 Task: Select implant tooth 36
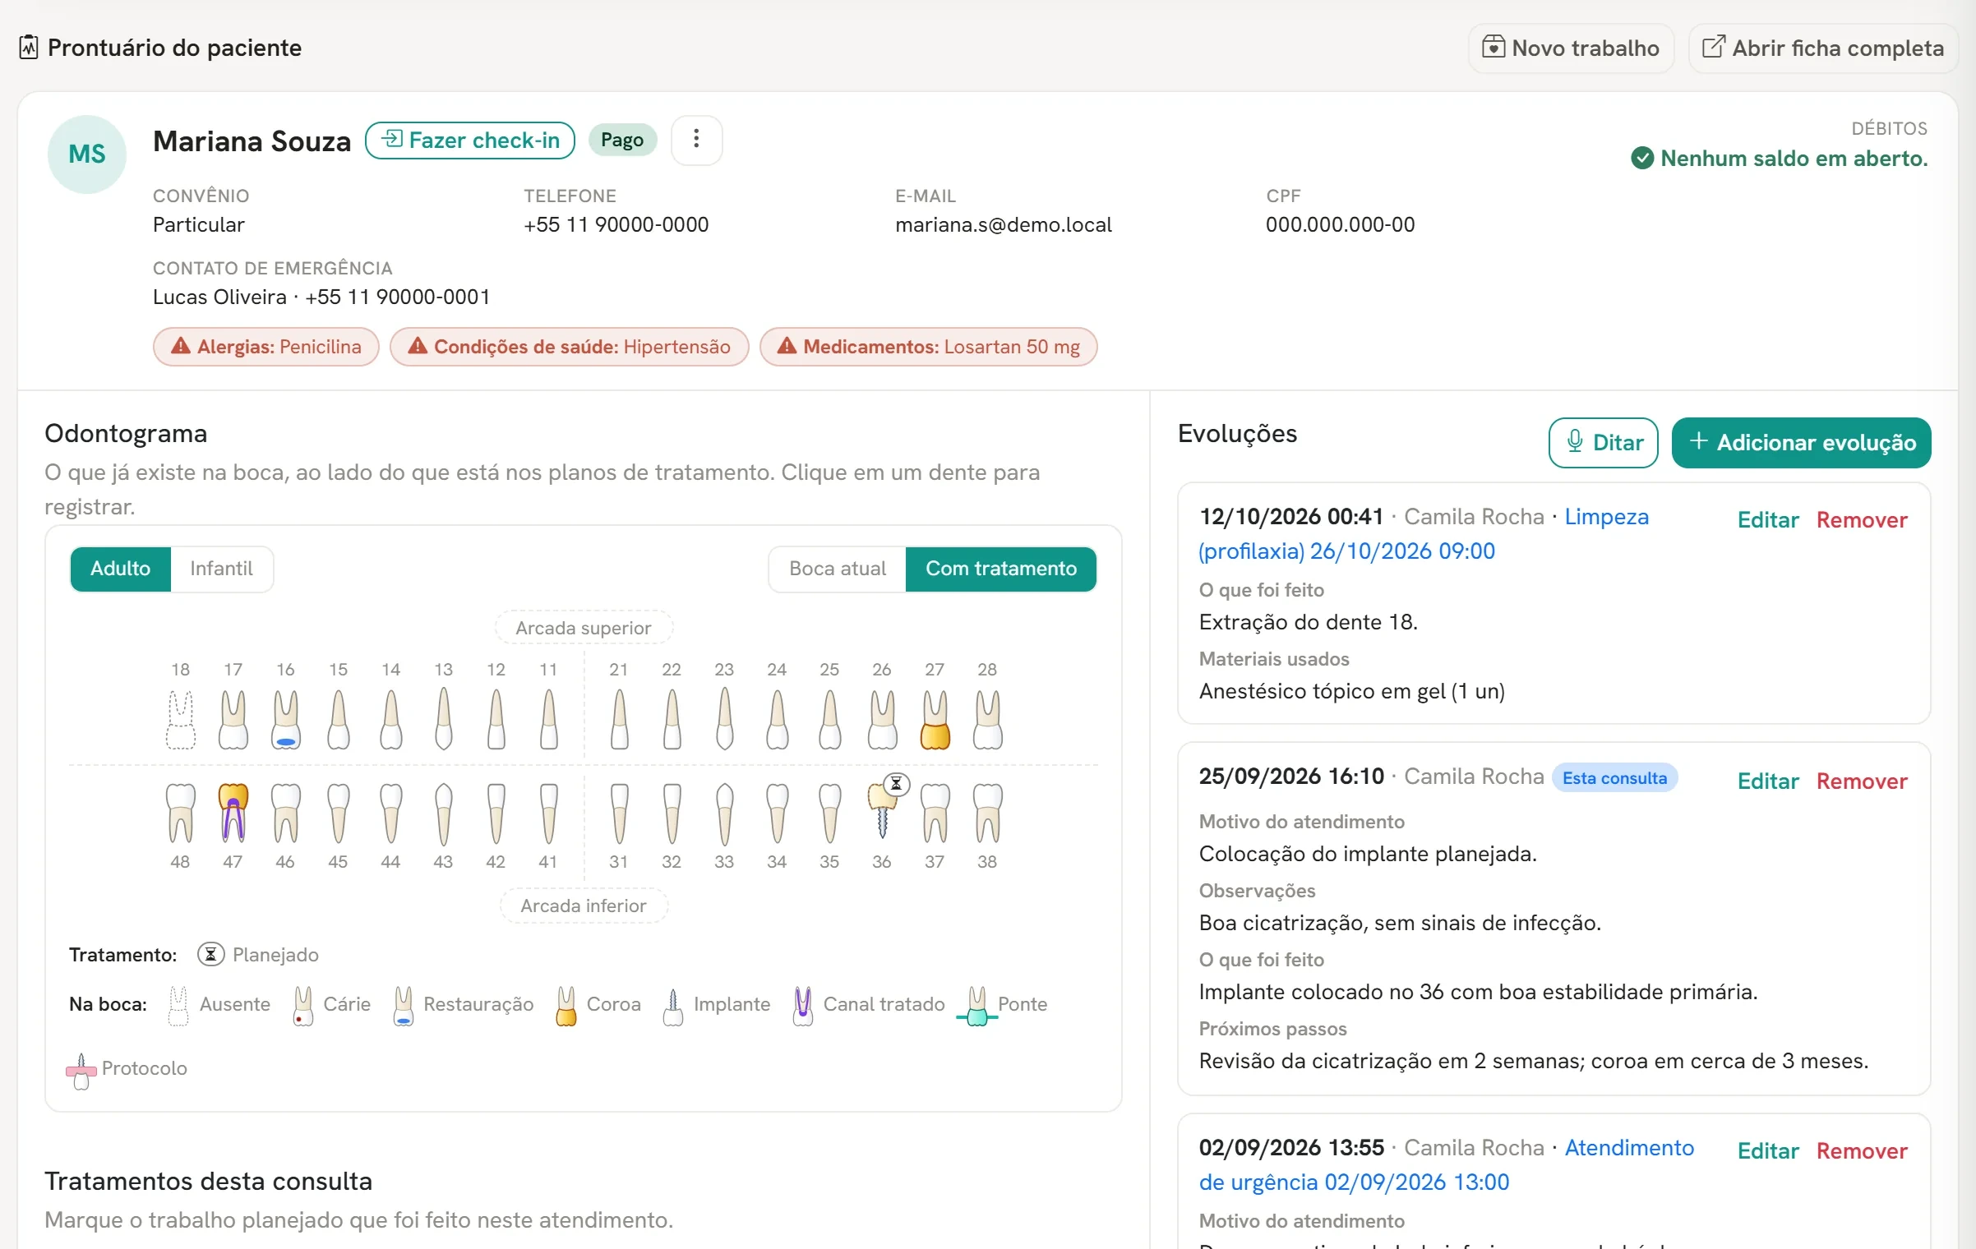(x=883, y=813)
